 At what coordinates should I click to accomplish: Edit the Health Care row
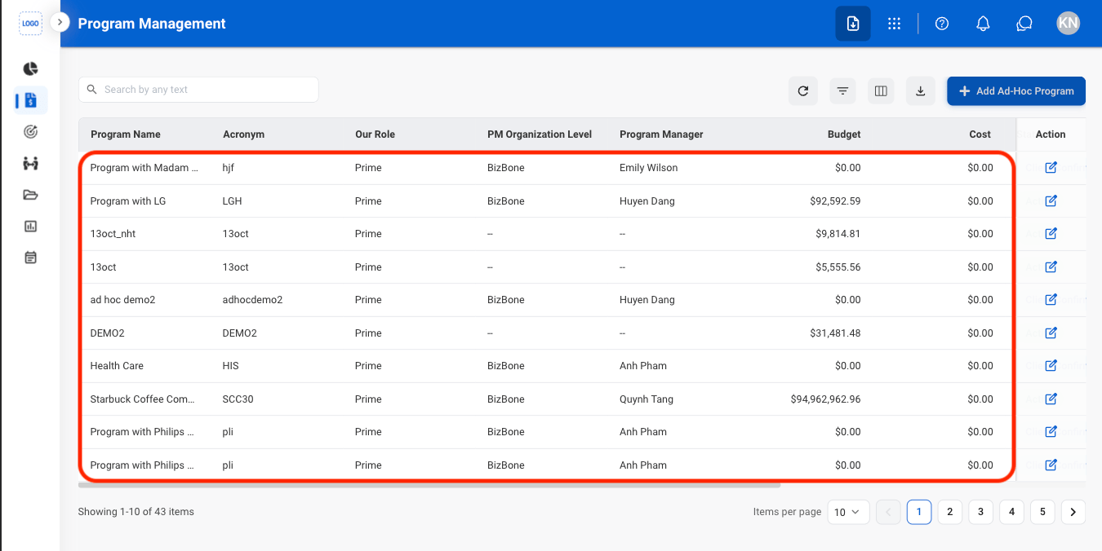click(1051, 366)
